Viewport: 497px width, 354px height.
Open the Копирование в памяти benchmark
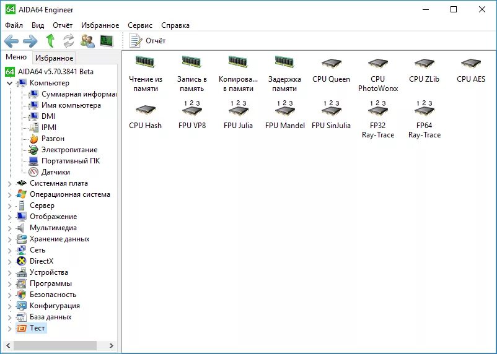238,74
